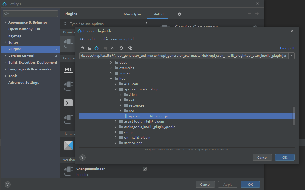Image resolution: width=305 pixels, height=190 pixels.
Task: Refresh the file tree
Action: click(x=121, y=48)
